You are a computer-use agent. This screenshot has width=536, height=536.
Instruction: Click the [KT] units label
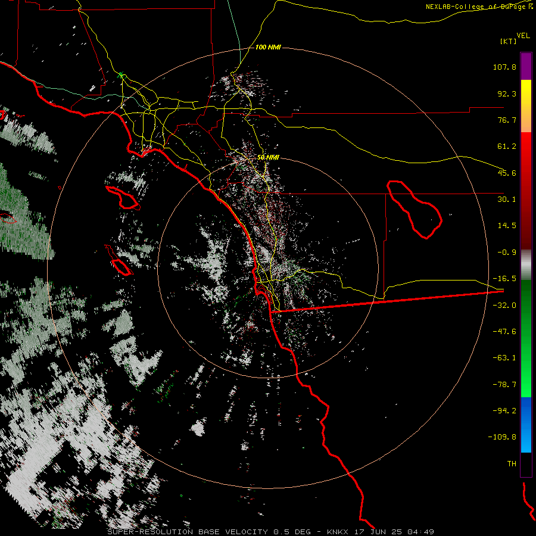pos(509,41)
